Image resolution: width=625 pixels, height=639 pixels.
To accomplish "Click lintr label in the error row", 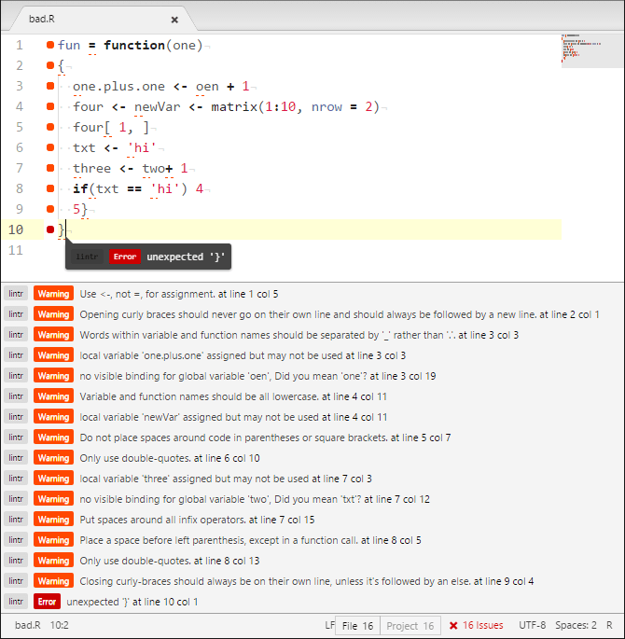I will [x=16, y=602].
